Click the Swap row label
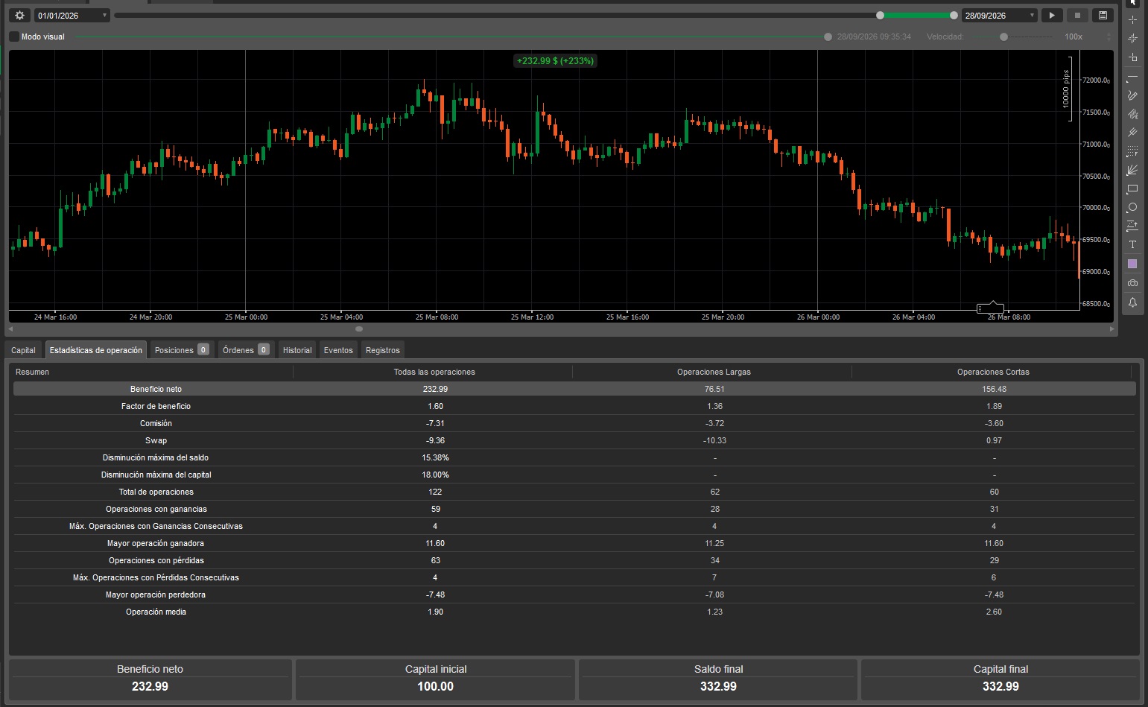The image size is (1148, 707). (x=156, y=440)
